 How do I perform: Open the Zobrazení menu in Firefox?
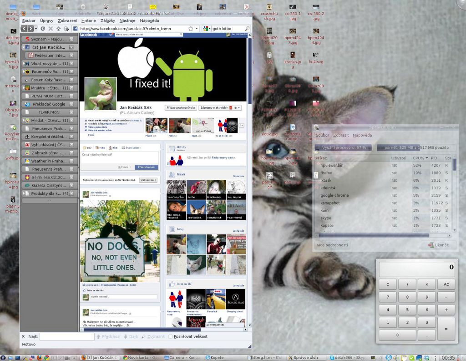tap(67, 20)
